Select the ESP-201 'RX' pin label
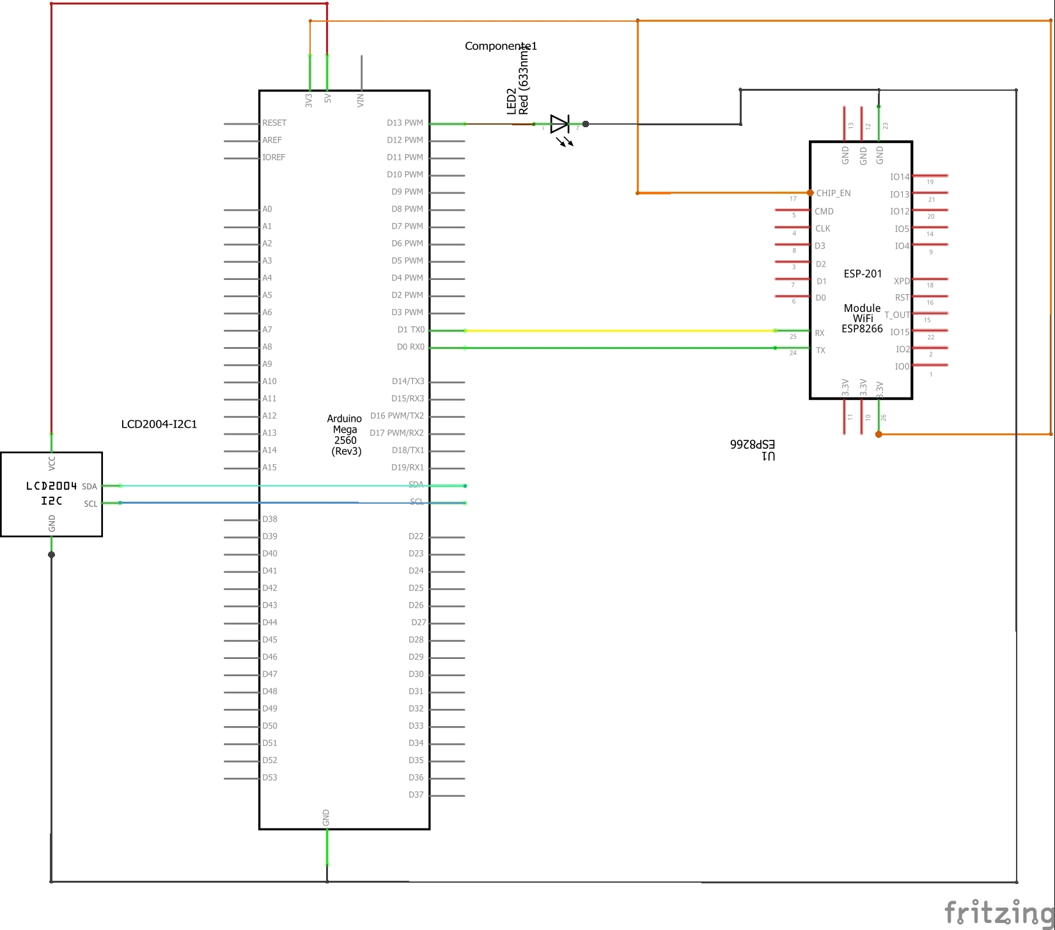Viewport: 1055px width, 930px height. click(x=820, y=333)
